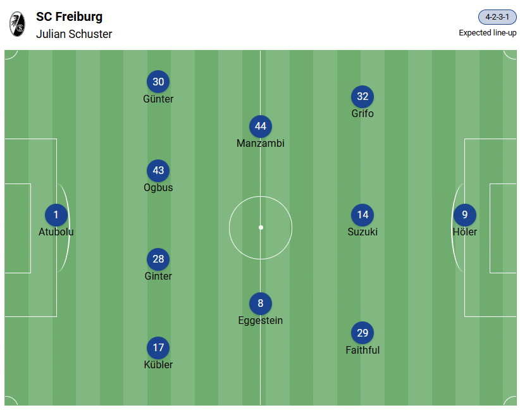Screen dimensions: 520x410
Task: Click the Manzambi name label
Action: click(261, 144)
